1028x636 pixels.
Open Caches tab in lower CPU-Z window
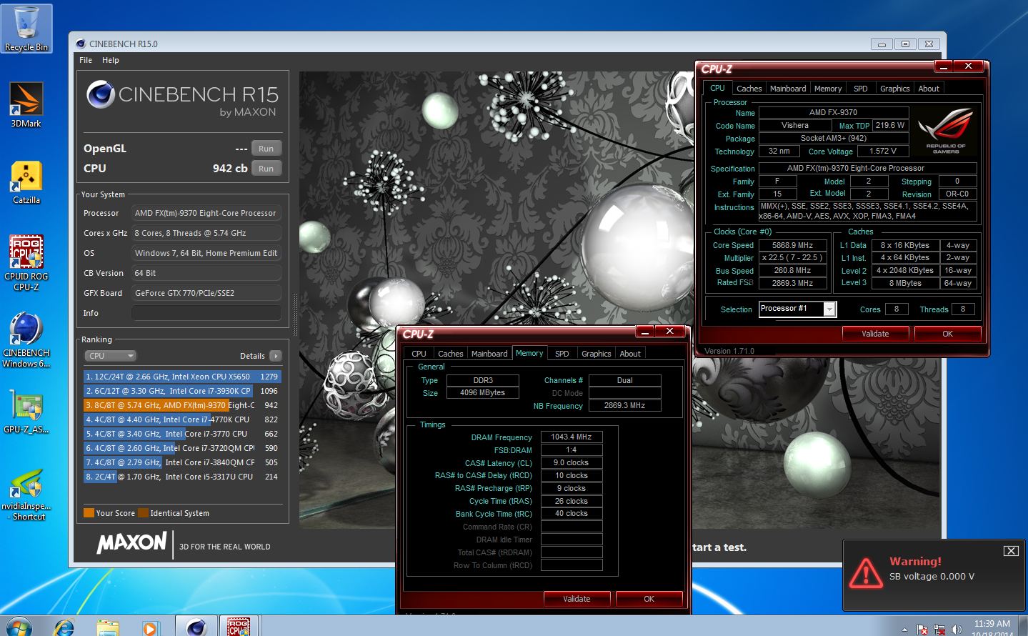click(x=450, y=354)
